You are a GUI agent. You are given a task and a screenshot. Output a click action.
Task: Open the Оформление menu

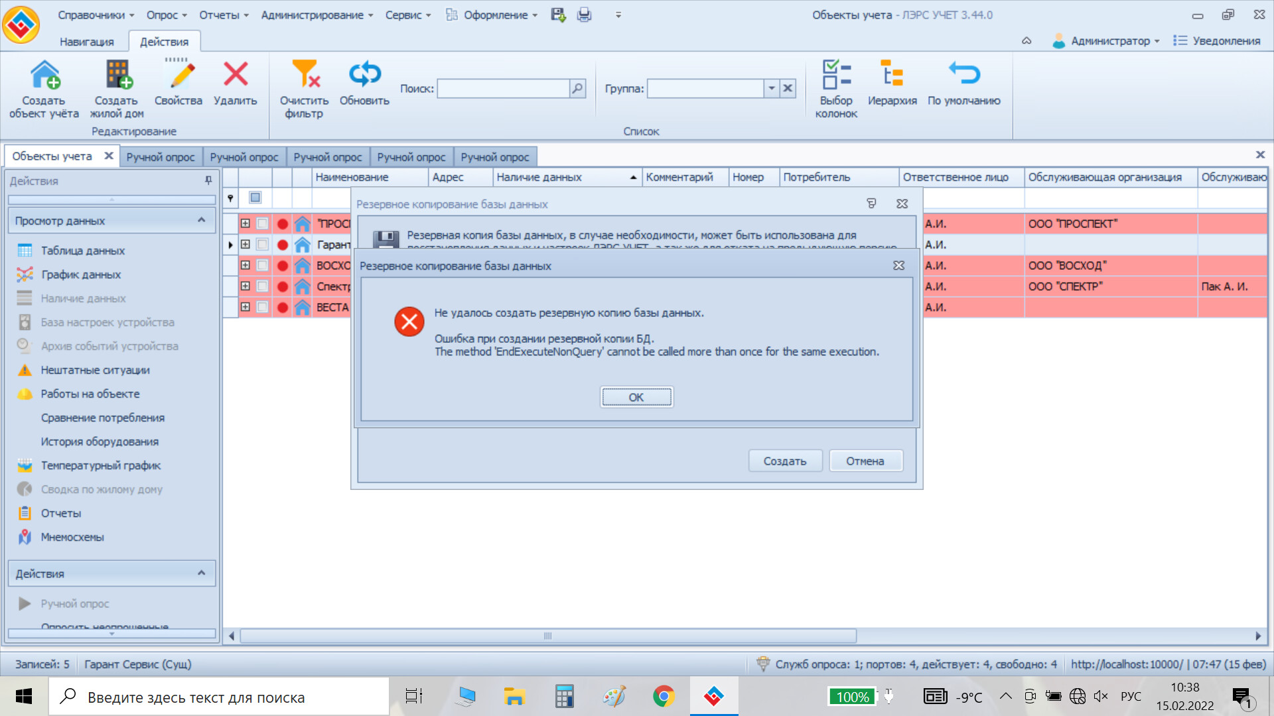click(492, 15)
